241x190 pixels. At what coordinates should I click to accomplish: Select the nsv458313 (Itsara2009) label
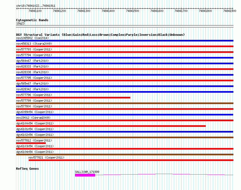coord(34,44)
